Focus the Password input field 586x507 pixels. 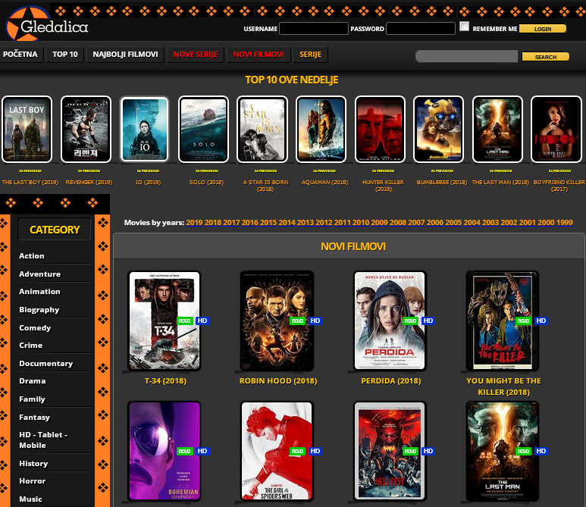(421, 28)
